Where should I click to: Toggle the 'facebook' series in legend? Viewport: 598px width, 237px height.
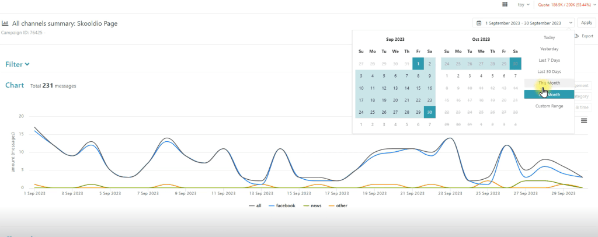click(x=281, y=205)
